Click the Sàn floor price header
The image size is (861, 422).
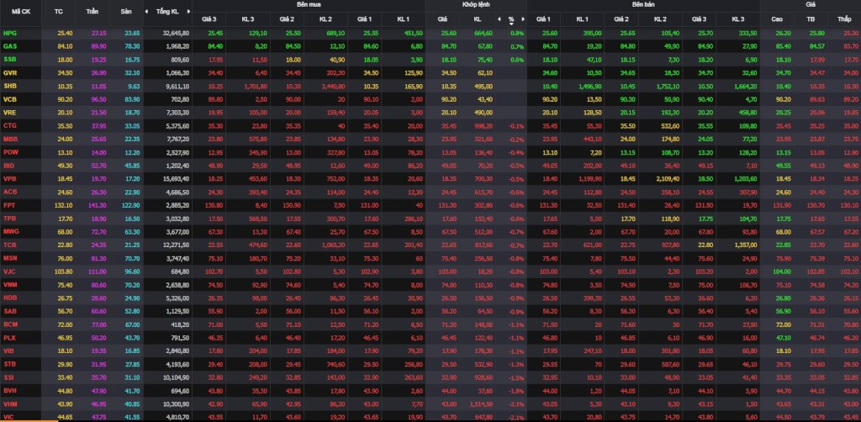click(125, 11)
